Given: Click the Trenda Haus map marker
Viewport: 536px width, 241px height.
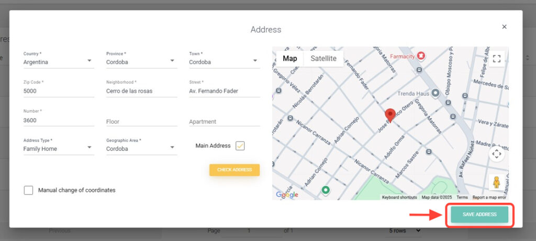Looking at the screenshot, I should (435, 93).
